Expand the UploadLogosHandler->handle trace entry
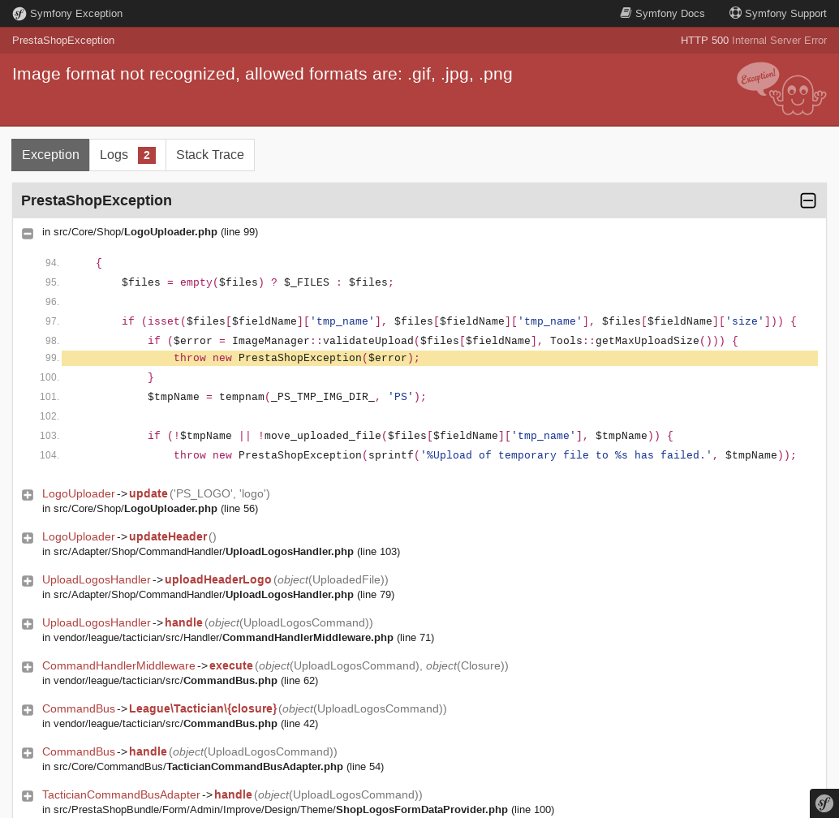 click(x=28, y=624)
